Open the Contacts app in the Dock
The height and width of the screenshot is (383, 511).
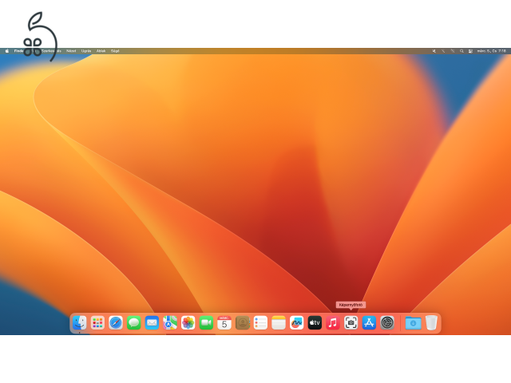(243, 322)
